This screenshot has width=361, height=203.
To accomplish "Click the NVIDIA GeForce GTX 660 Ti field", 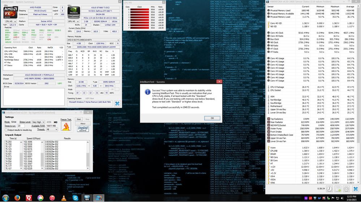I will pyautogui.click(x=100, y=11).
